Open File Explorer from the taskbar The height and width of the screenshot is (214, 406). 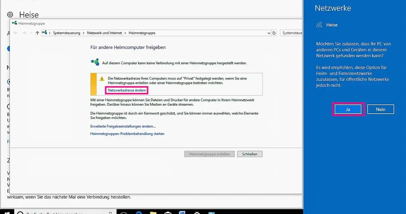[x=153, y=212]
